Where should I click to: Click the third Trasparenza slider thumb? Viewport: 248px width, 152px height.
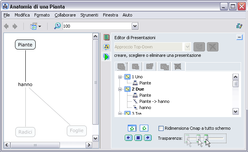pyautogui.click(x=206, y=138)
